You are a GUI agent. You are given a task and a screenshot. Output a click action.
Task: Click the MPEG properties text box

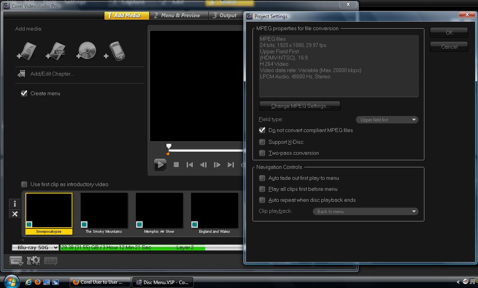click(339, 66)
